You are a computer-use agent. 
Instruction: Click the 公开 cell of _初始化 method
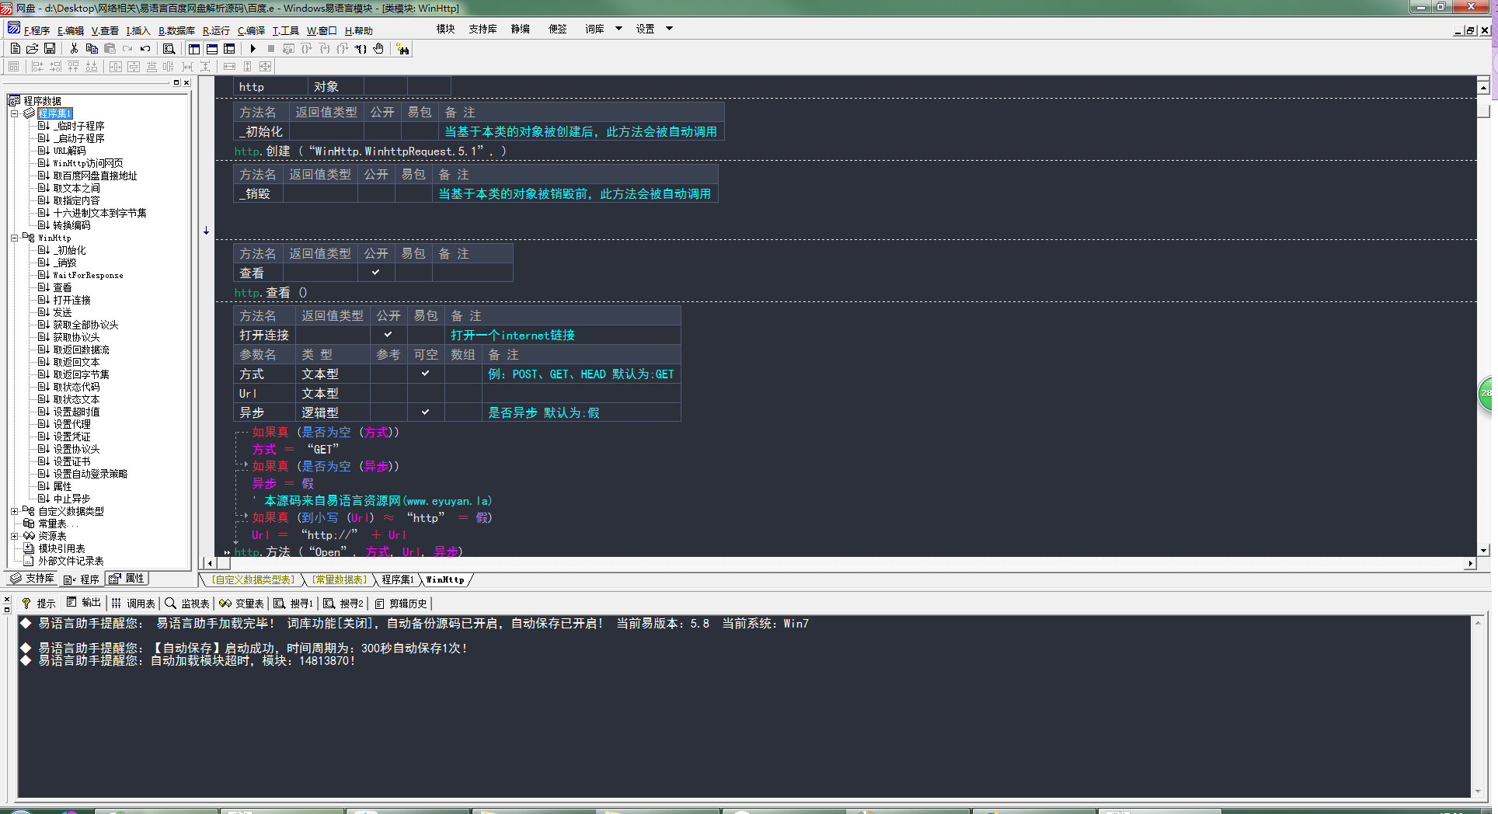[x=382, y=131]
